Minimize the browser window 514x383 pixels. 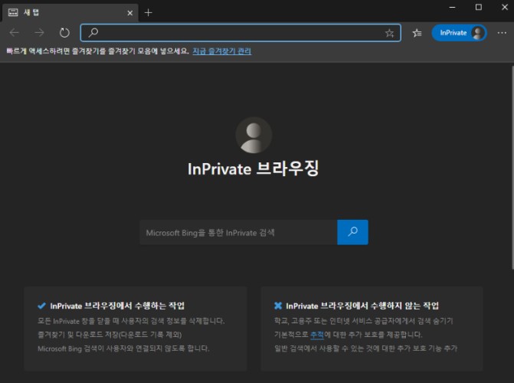[x=453, y=7]
